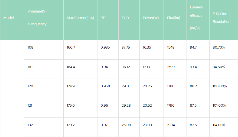The width and height of the screenshot is (238, 137).
Task: Select the 1796 flux value
Action: coord(171,106)
